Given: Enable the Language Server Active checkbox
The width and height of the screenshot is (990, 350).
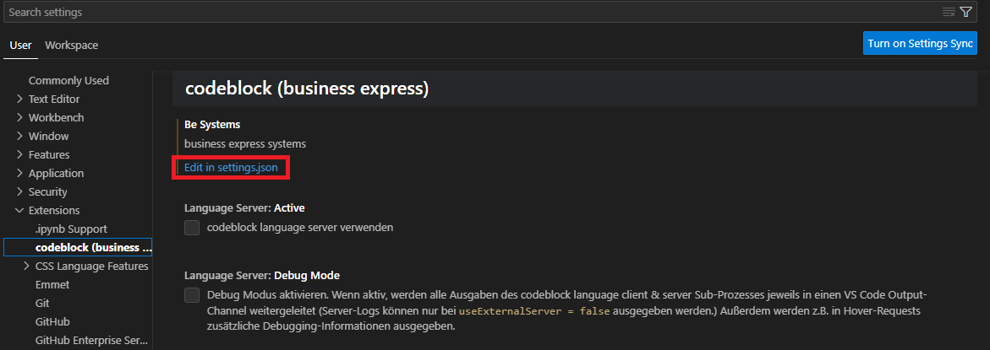Looking at the screenshot, I should click(192, 228).
